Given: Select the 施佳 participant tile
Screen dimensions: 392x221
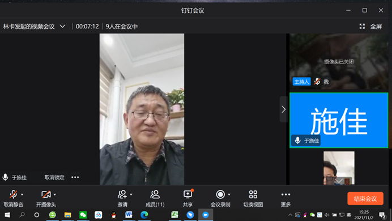Looking at the screenshot, I should 339,120.
